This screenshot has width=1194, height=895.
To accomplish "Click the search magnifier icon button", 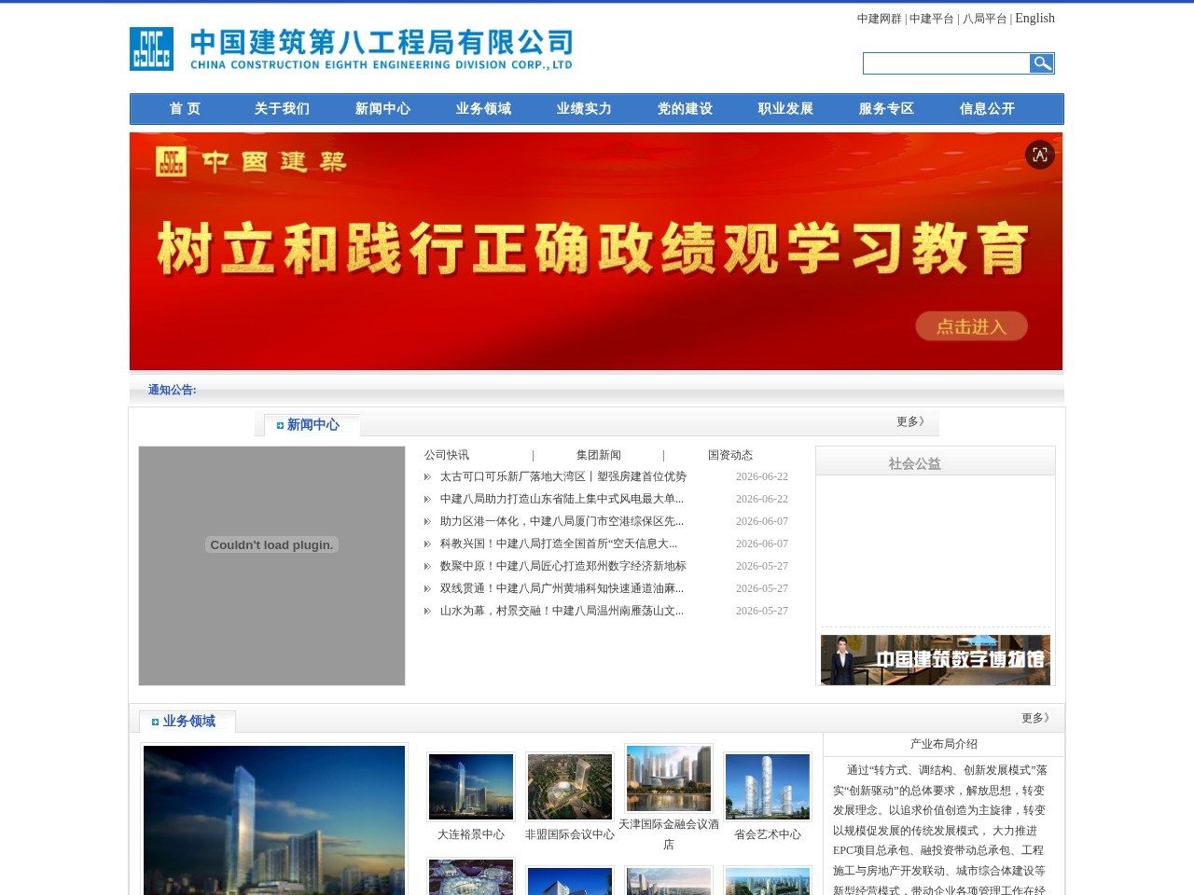I will 1041,62.
